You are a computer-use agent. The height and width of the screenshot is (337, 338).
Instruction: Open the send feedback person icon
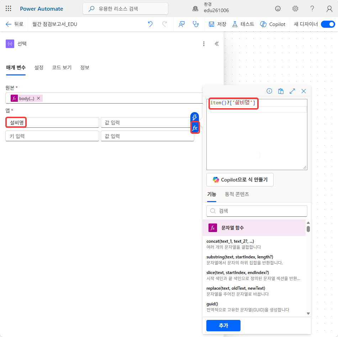coord(181,24)
